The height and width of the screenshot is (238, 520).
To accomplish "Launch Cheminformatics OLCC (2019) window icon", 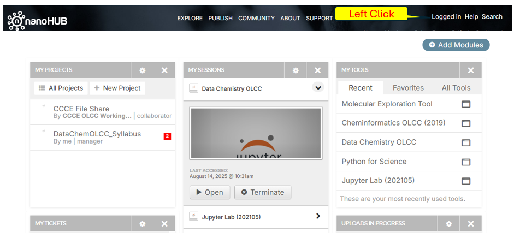I will (x=466, y=123).
